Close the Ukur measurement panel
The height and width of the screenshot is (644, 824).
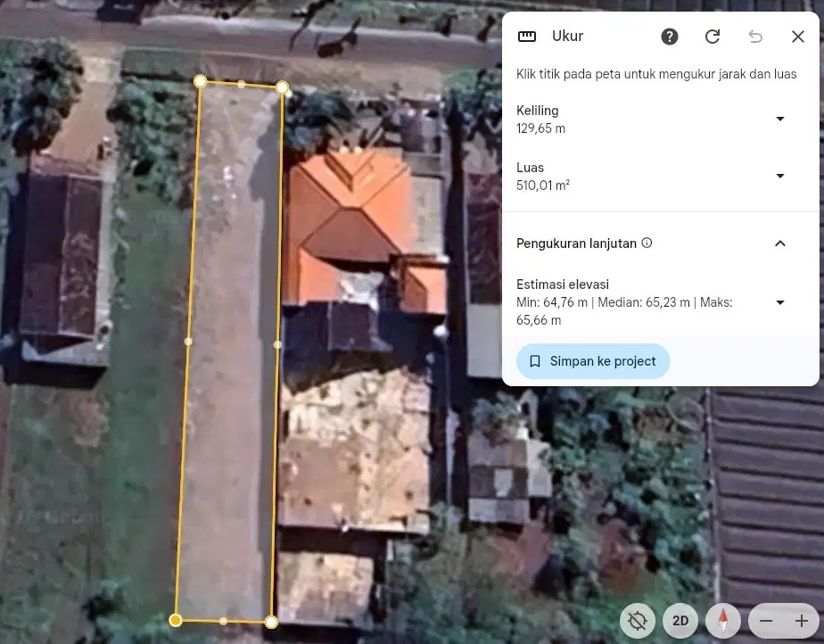(798, 37)
